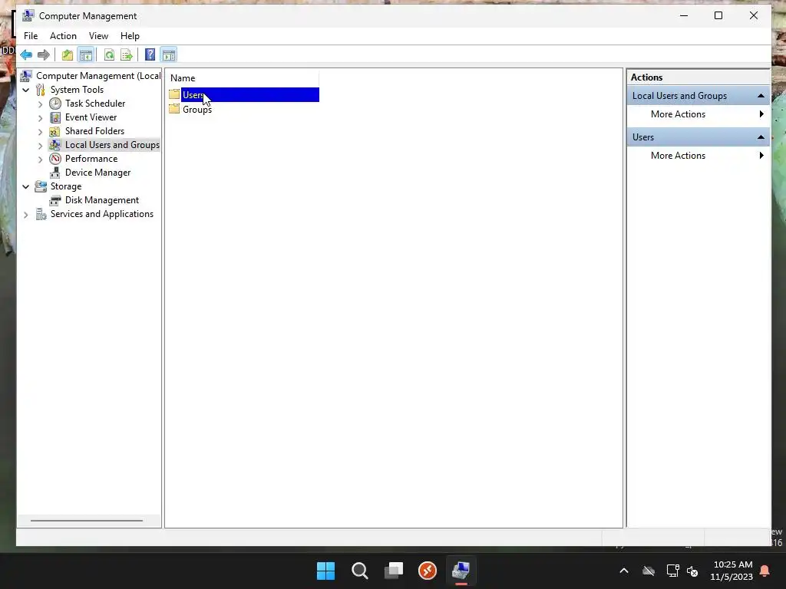Click the System Tools icon
This screenshot has height=589, width=786.
40,90
